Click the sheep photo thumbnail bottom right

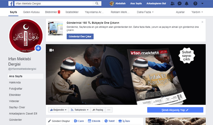(x=176, y=121)
